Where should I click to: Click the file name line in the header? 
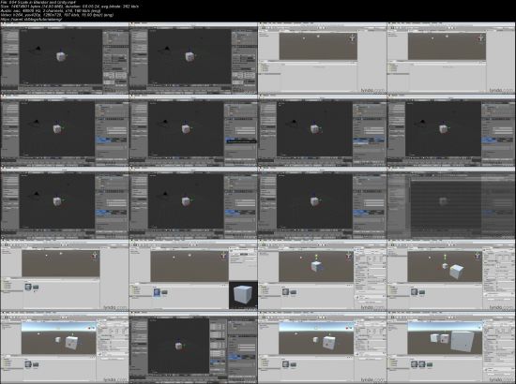pos(38,2)
